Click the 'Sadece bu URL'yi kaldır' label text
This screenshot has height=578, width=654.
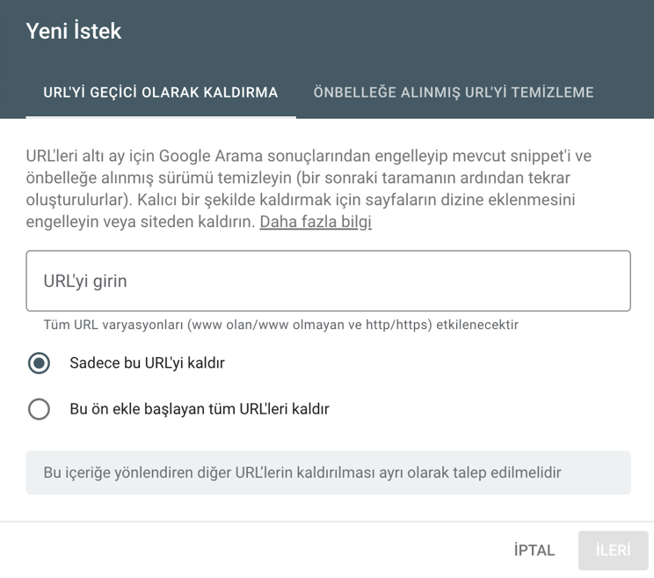pyautogui.click(x=147, y=362)
